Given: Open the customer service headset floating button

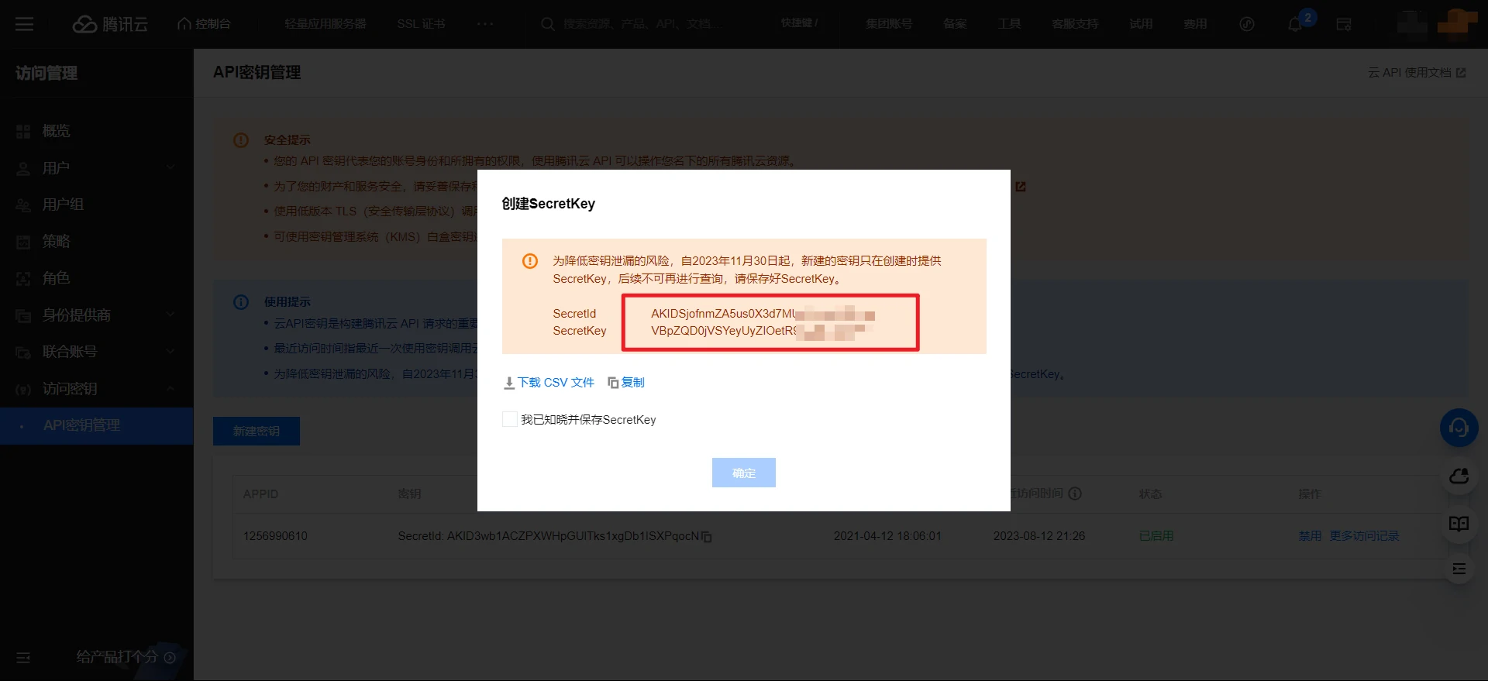Looking at the screenshot, I should point(1459,428).
